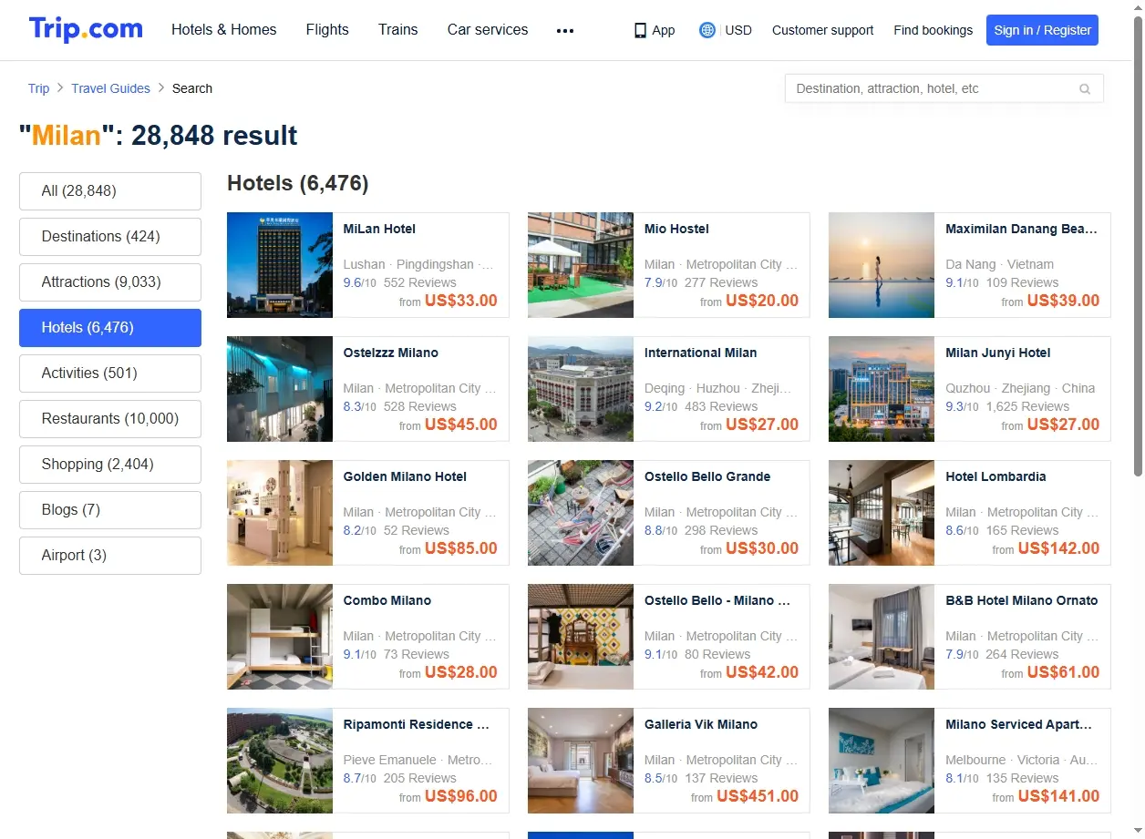This screenshot has width=1145, height=839.
Task: Click Sign in / Register button
Action: (1042, 30)
